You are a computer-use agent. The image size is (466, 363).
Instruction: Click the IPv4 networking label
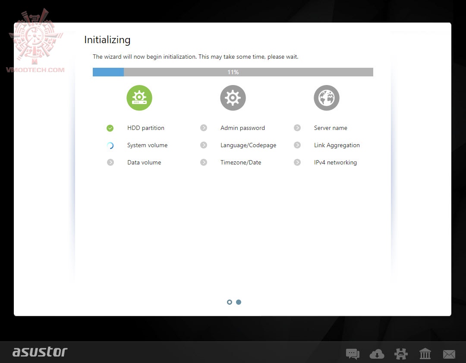(x=335, y=162)
